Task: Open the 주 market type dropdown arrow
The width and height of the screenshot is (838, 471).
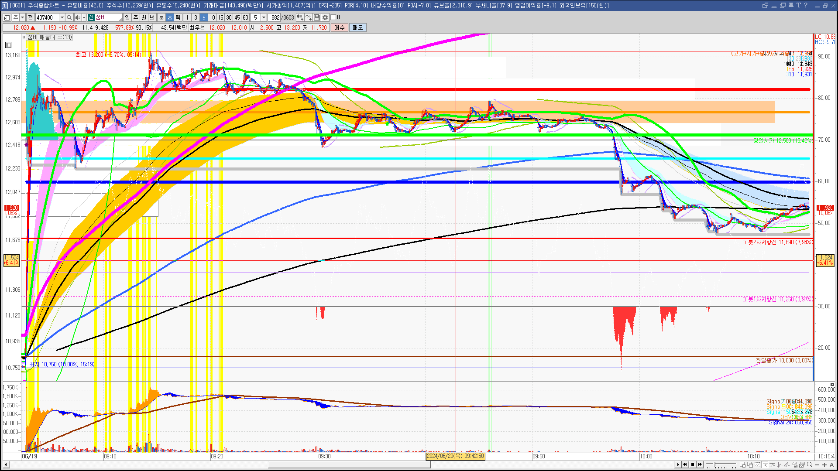Action: coord(22,17)
